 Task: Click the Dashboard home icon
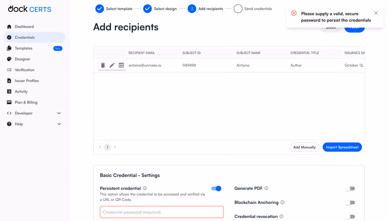[9, 26]
